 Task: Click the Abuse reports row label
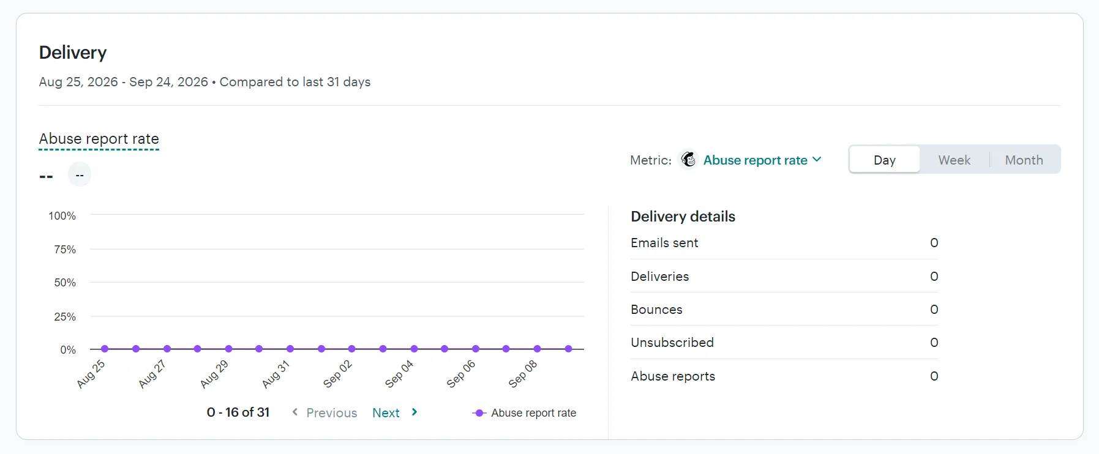point(673,376)
